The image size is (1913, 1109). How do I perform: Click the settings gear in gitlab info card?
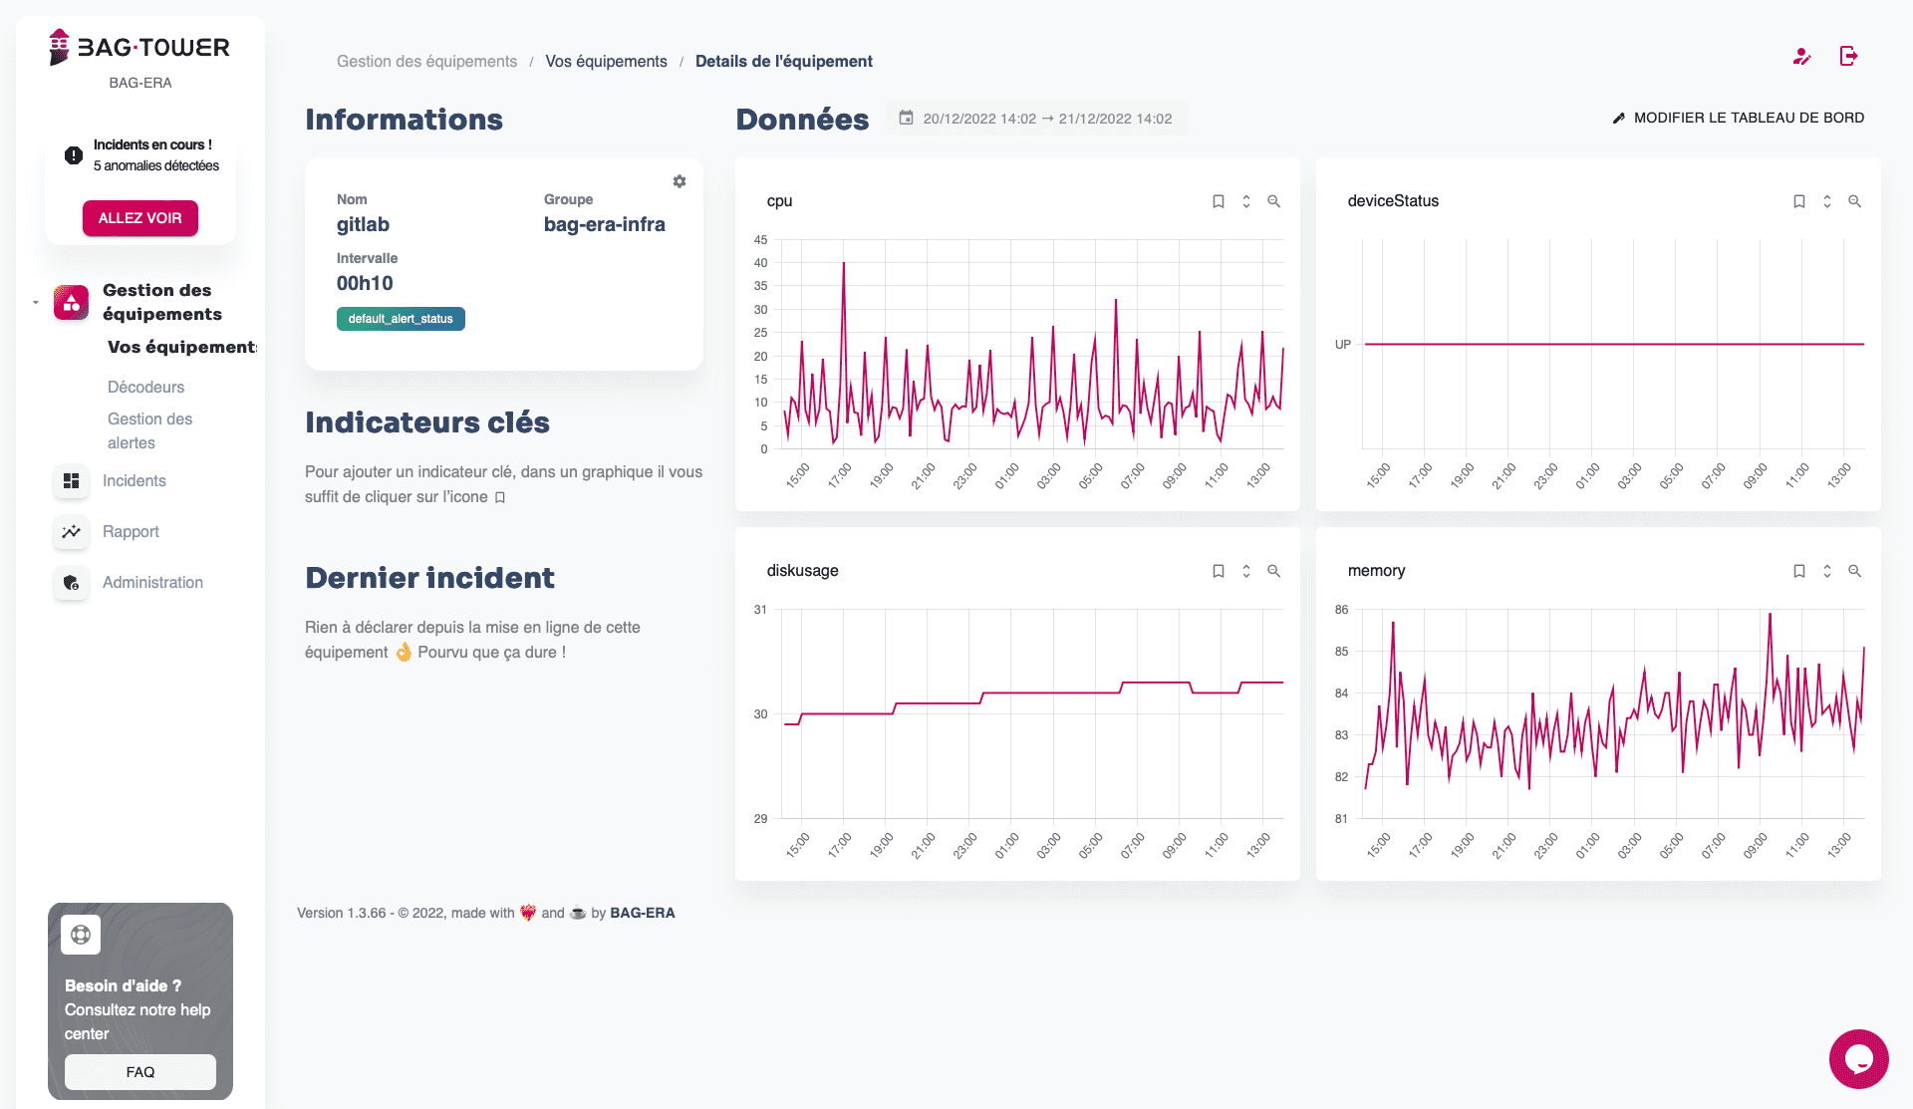pos(680,181)
